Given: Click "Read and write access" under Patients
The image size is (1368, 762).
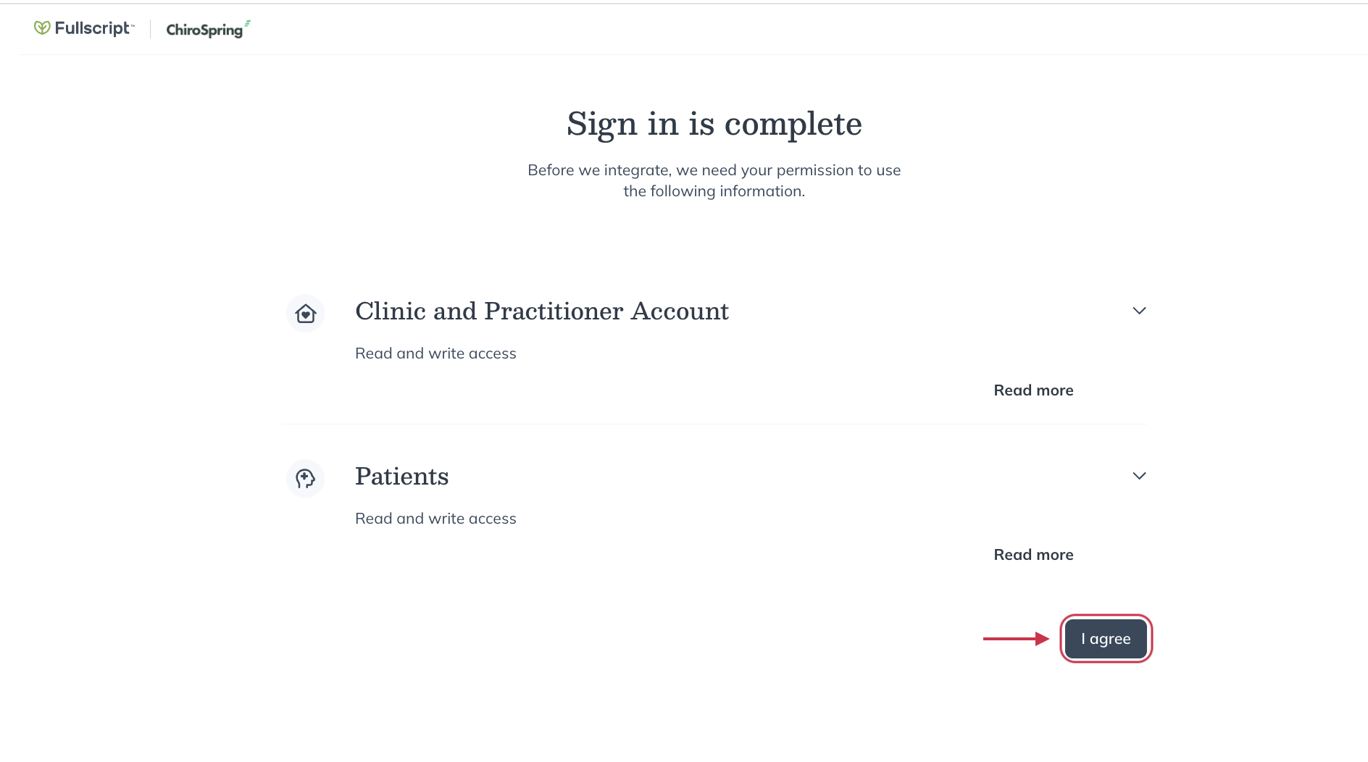Looking at the screenshot, I should (435, 519).
